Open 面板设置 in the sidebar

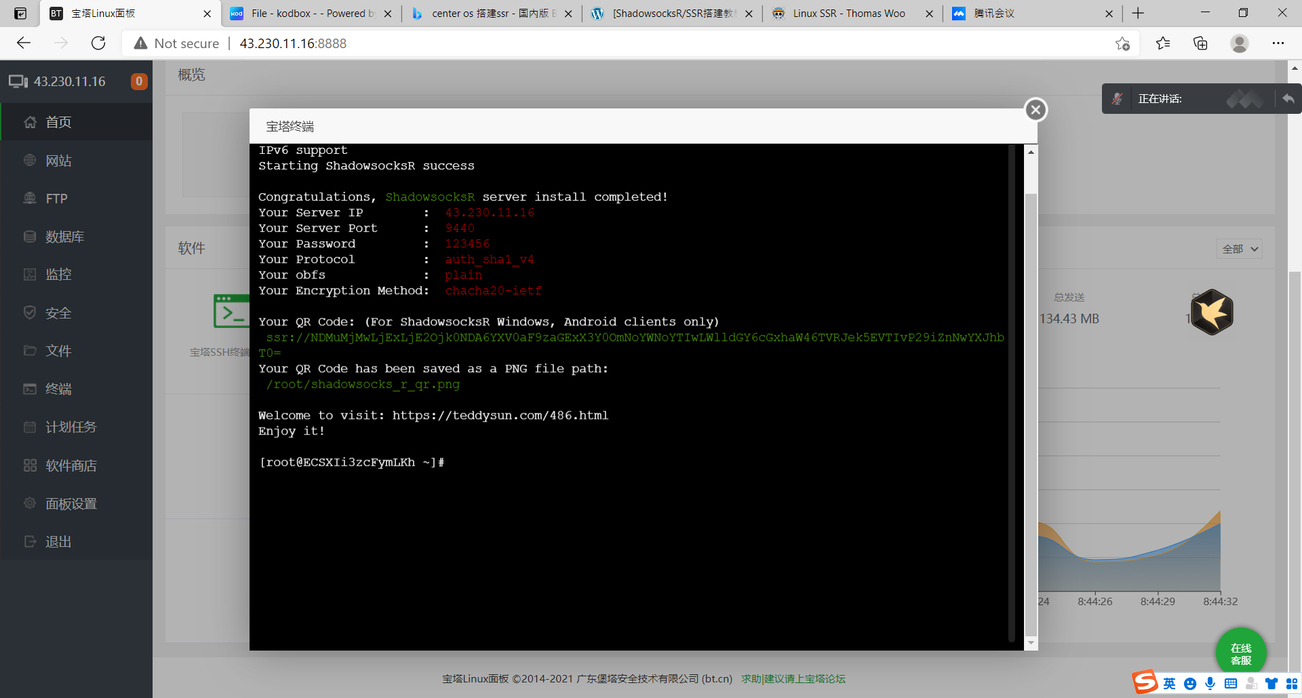76,504
